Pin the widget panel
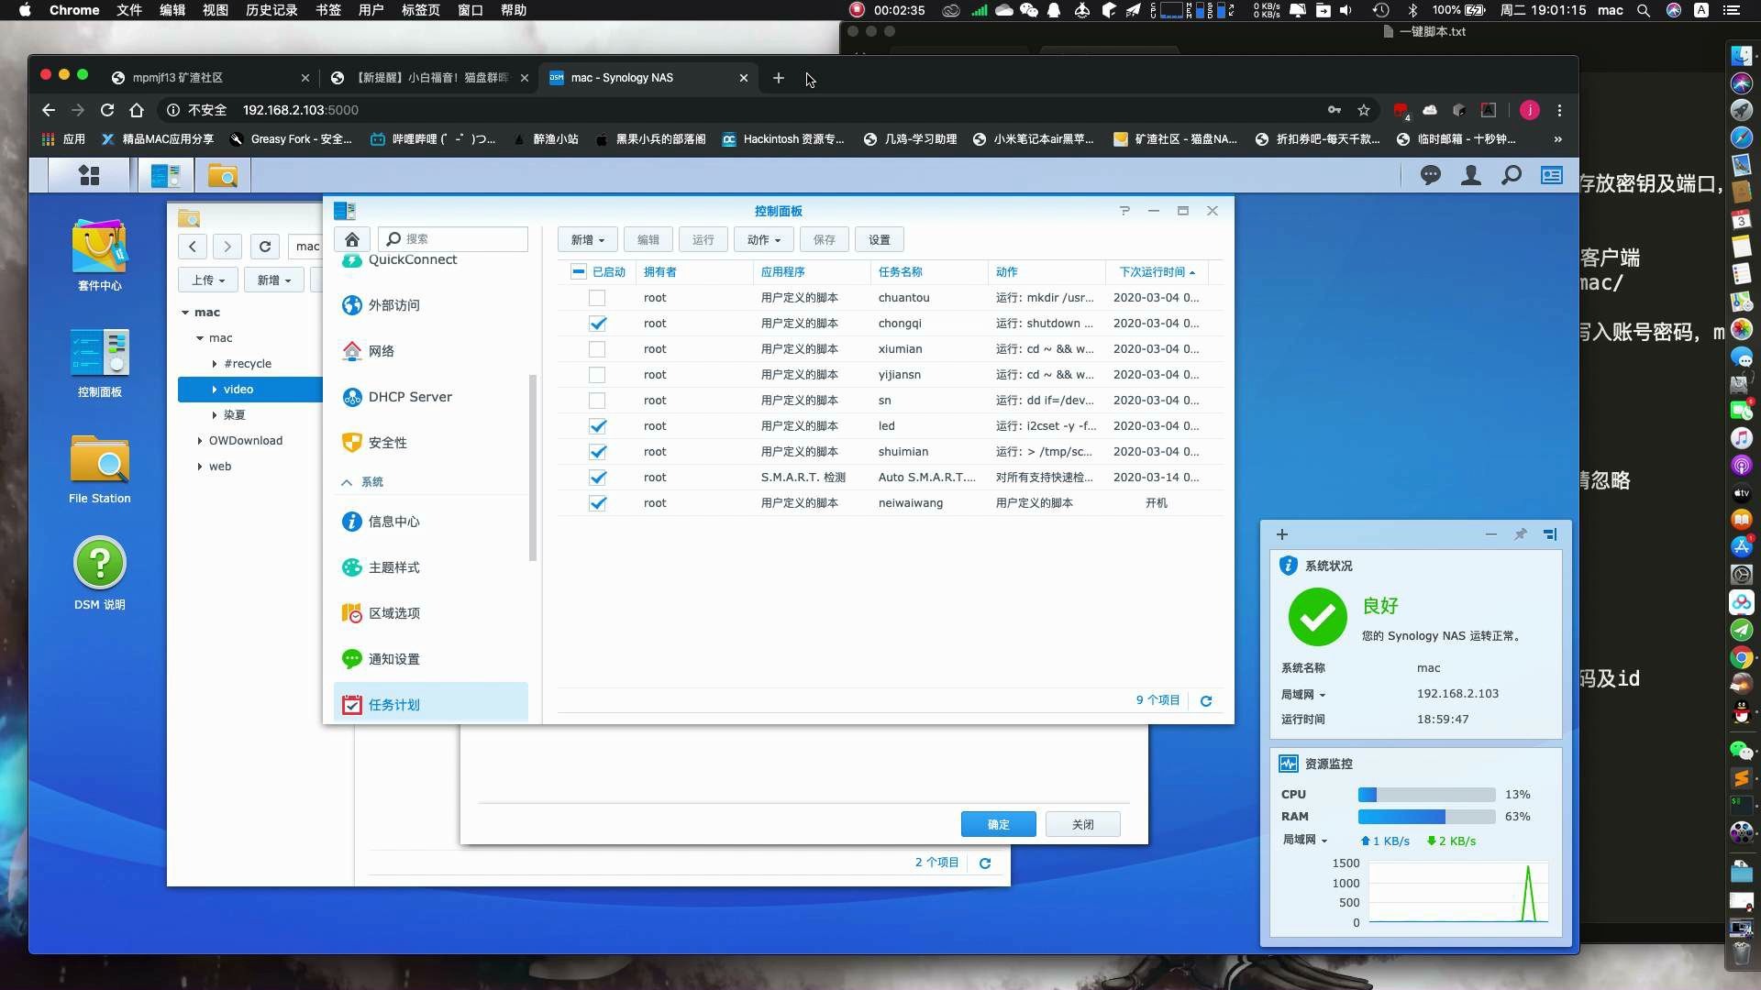Viewport: 1761px width, 990px height. [1520, 534]
